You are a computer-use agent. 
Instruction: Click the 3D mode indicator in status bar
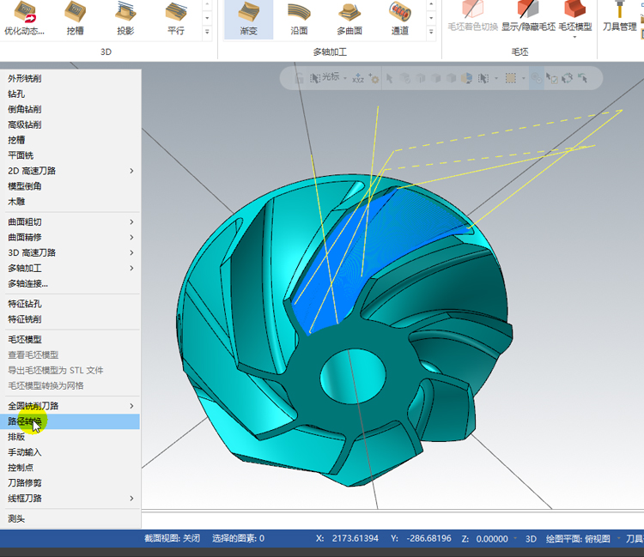pos(531,538)
